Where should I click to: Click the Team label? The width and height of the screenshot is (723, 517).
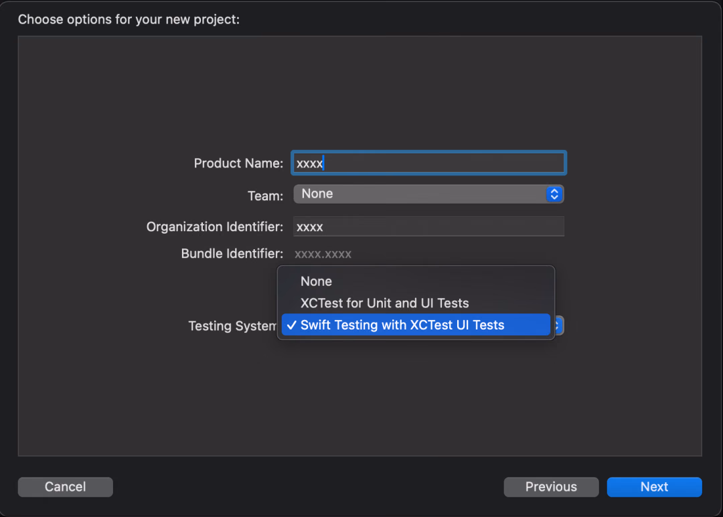click(266, 196)
